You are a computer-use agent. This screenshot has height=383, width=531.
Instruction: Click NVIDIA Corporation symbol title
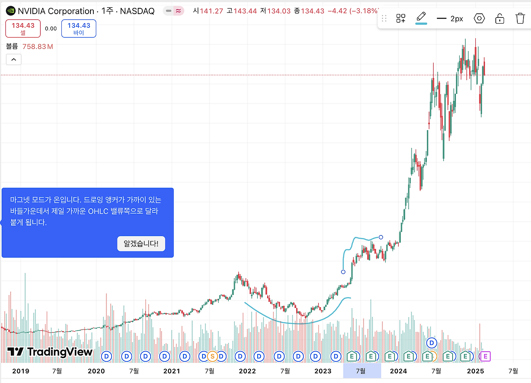tap(54, 11)
